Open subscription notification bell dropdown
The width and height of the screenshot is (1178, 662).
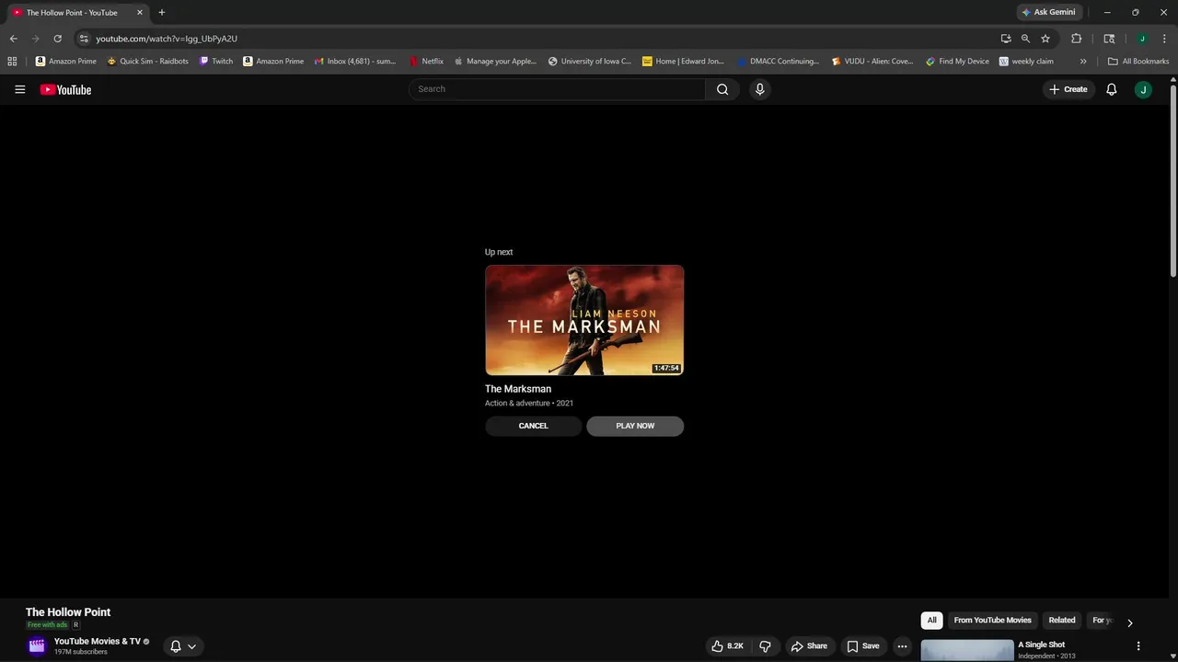click(x=183, y=646)
